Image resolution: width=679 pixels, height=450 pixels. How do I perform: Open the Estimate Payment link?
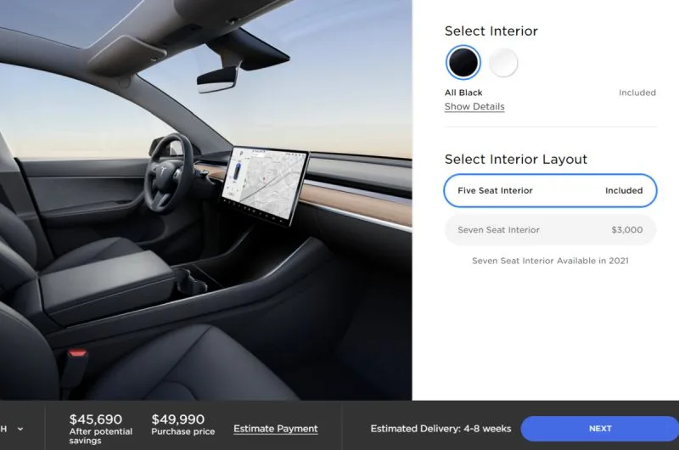(x=275, y=429)
